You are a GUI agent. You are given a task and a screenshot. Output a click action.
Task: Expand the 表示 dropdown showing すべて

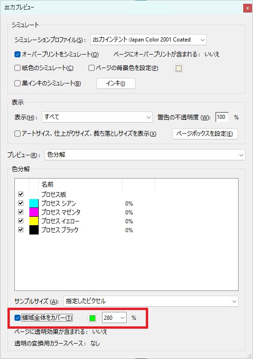[97, 117]
